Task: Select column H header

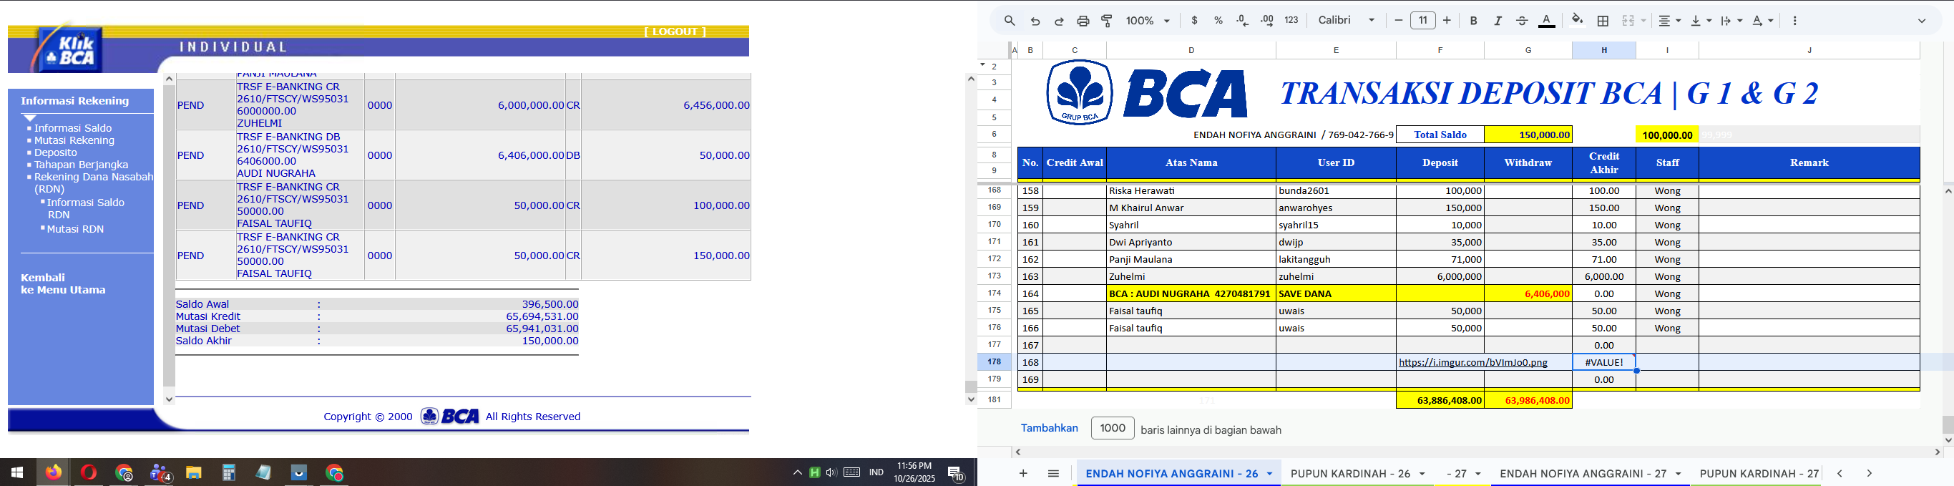Action: click(x=1603, y=50)
